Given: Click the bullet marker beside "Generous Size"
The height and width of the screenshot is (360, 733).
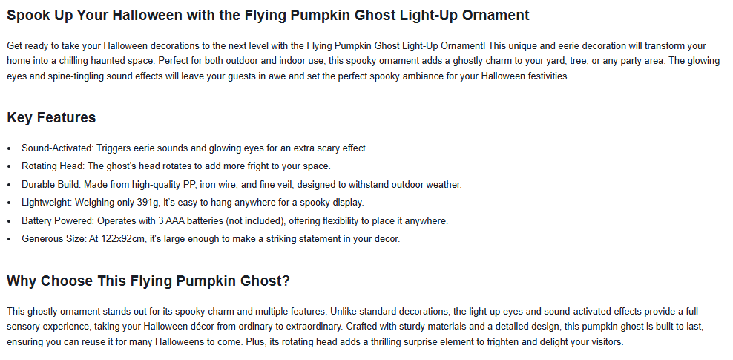Looking at the screenshot, I should click(9, 239).
